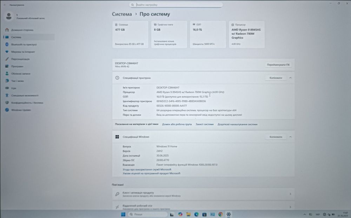Image resolution: width=351 pixels, height=218 pixels.
Task: Click the Windows logo beside Специфікації Windows
Action: tap(117, 137)
